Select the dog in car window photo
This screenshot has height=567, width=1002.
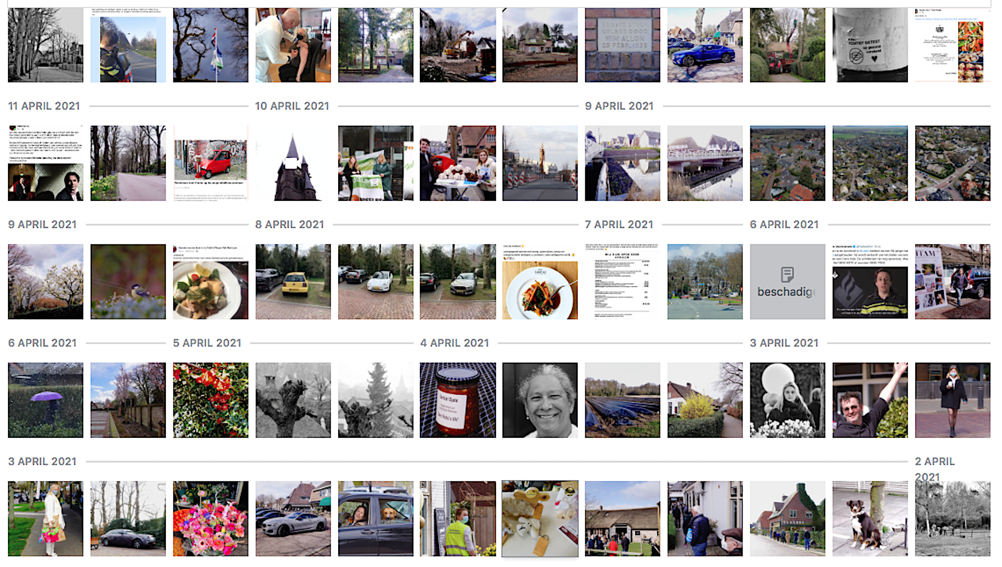376,519
